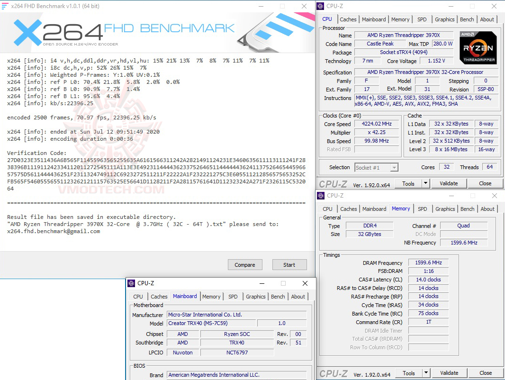Start the x264 benchmark

(289, 265)
